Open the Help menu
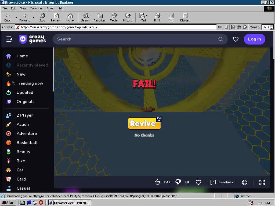Image resolution: width=275 pixels, height=206 pixels. 60,8
